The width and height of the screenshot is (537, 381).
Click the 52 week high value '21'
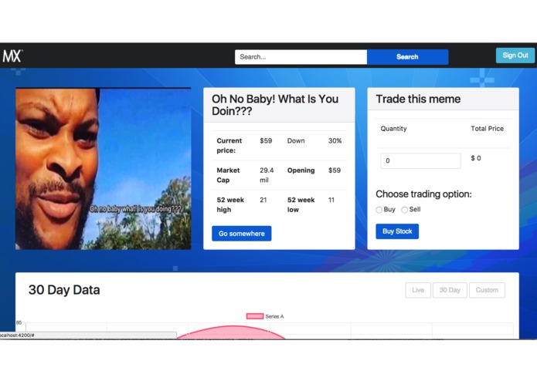click(263, 200)
